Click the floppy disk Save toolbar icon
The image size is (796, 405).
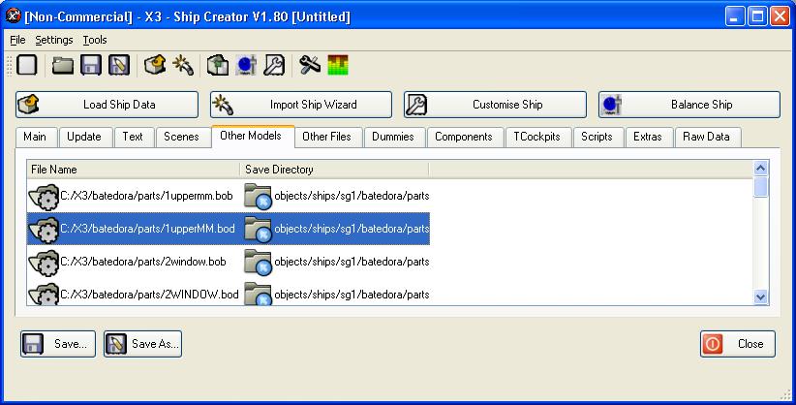click(x=91, y=65)
